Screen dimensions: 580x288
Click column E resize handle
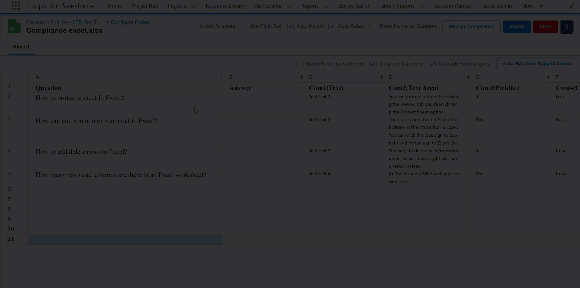548,77
